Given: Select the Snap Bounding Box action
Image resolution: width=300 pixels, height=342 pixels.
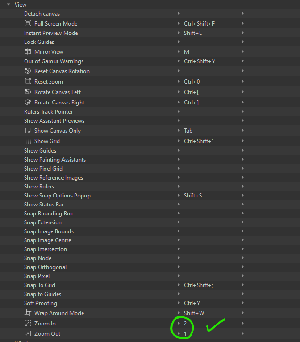Looking at the screenshot, I should [x=49, y=214].
